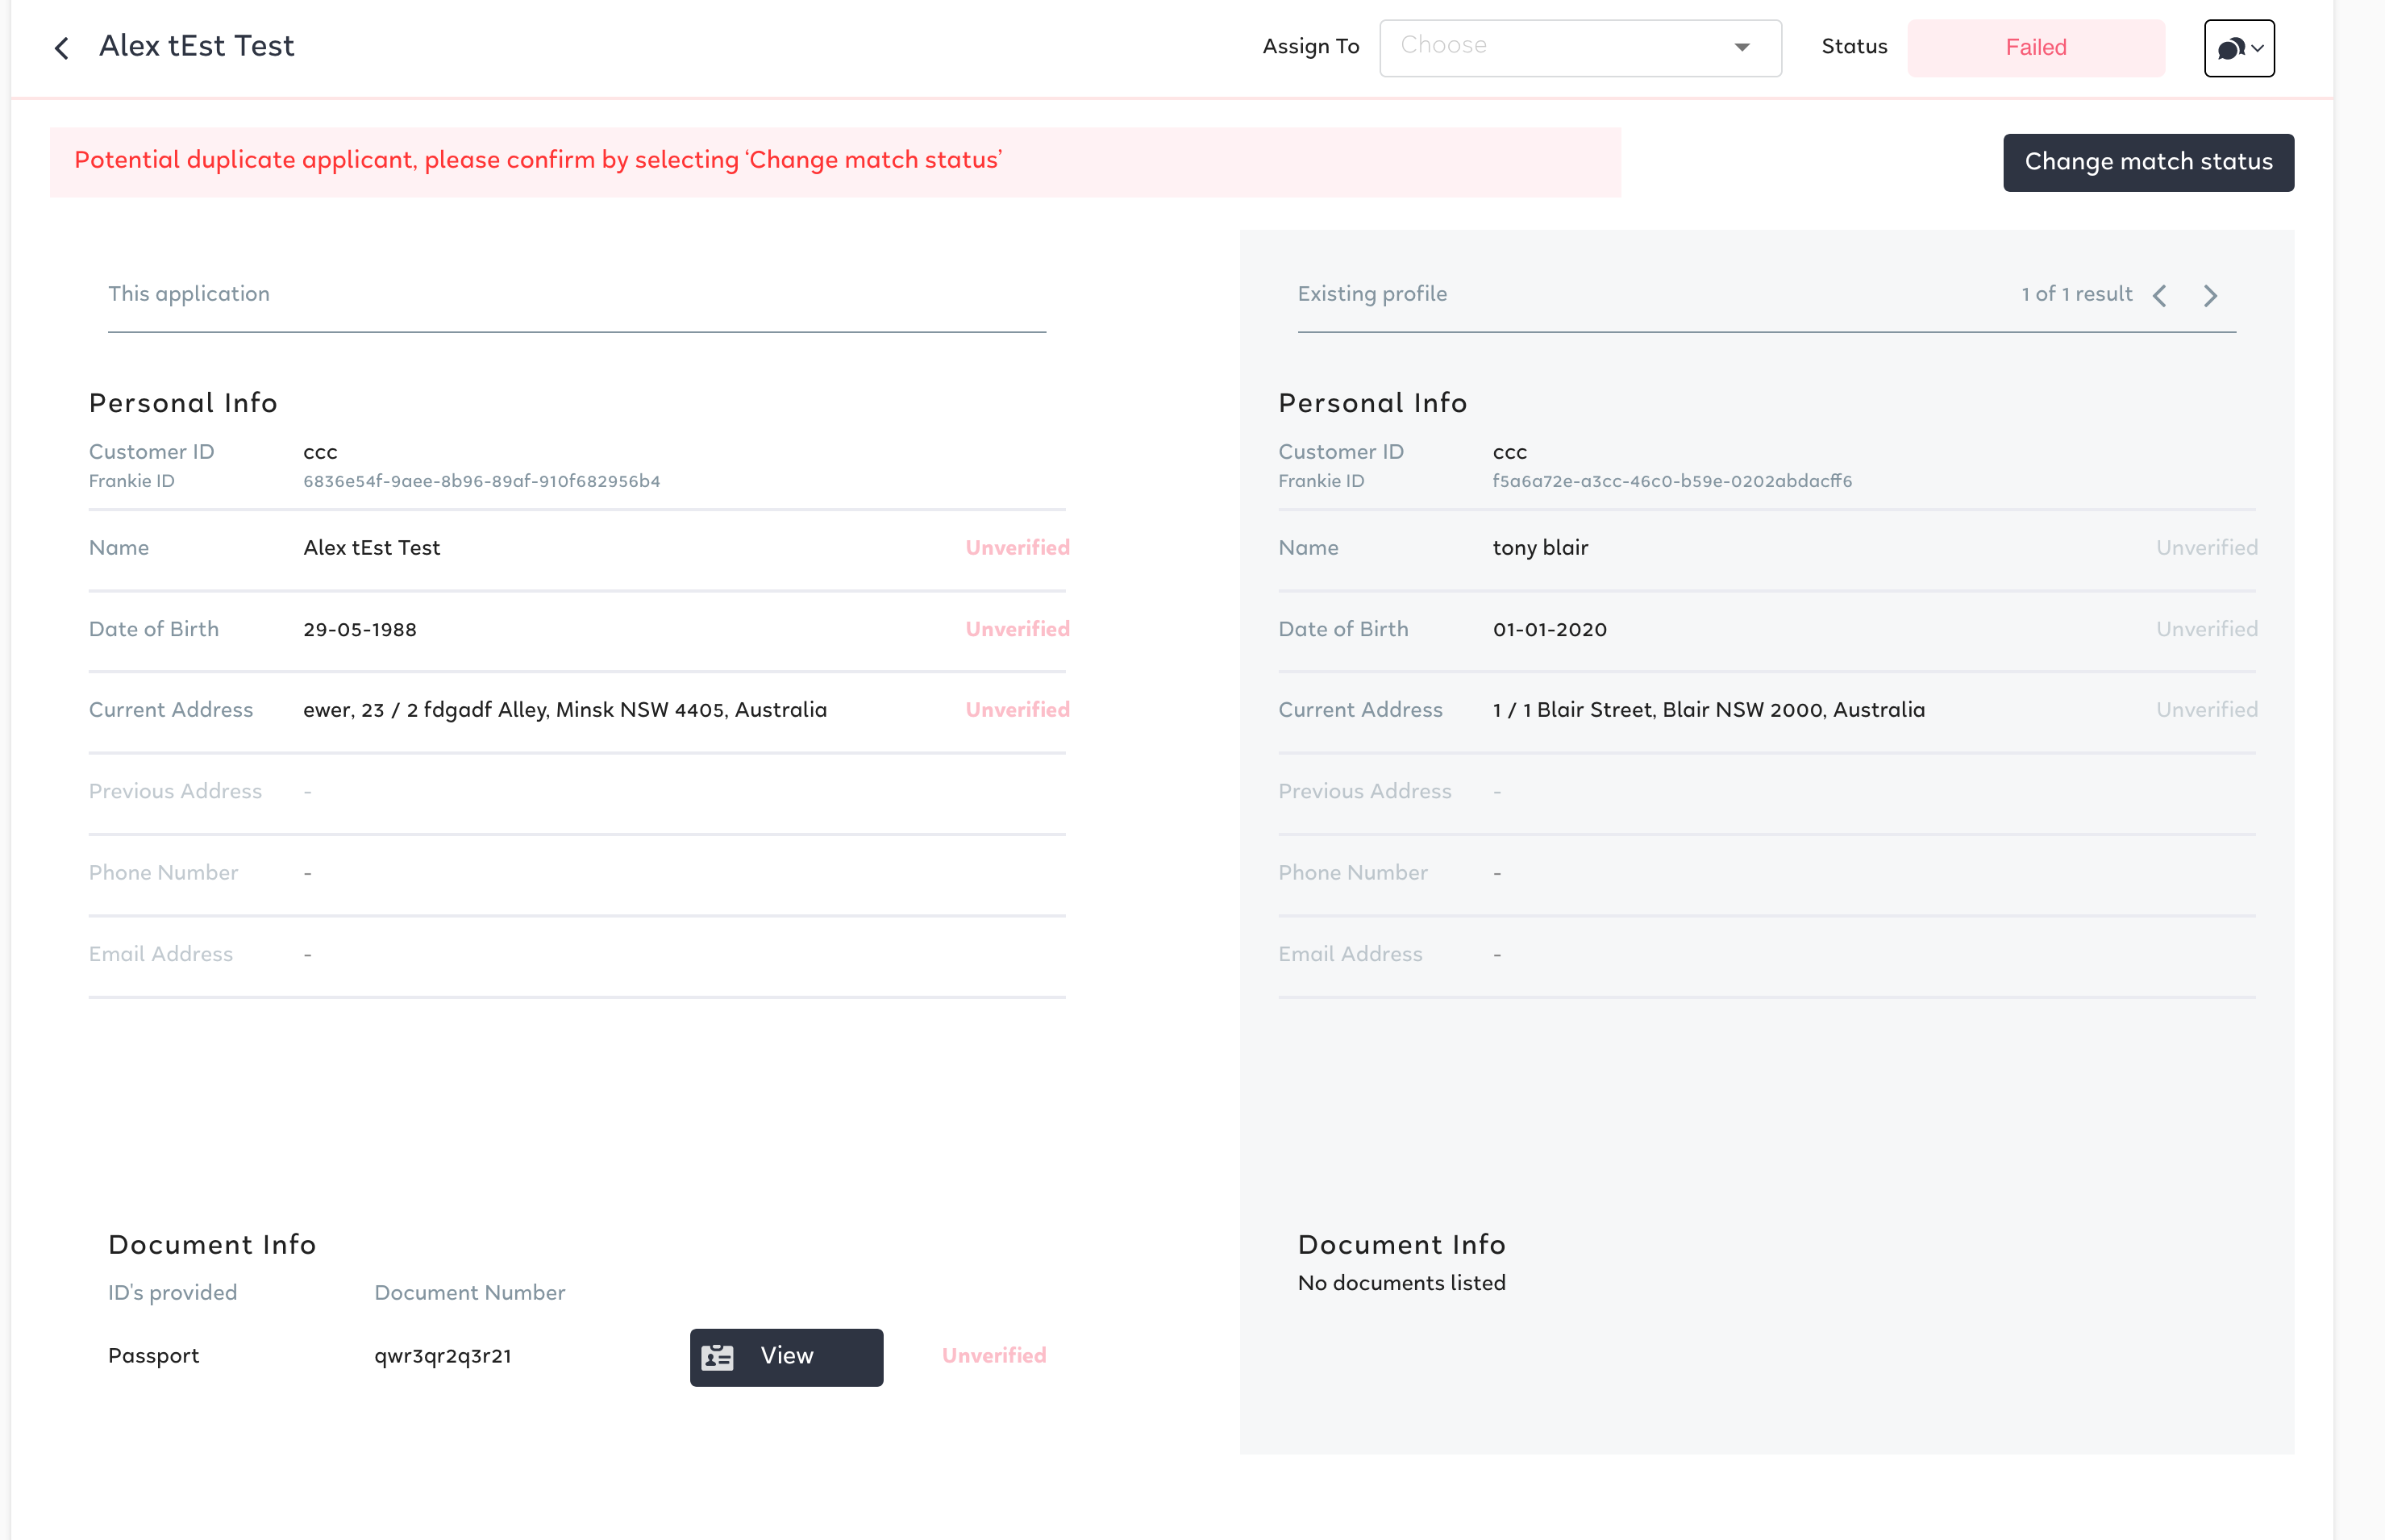Open the Assign To dropdown arrow
Image resolution: width=2385 pixels, height=1540 pixels.
1742,48
